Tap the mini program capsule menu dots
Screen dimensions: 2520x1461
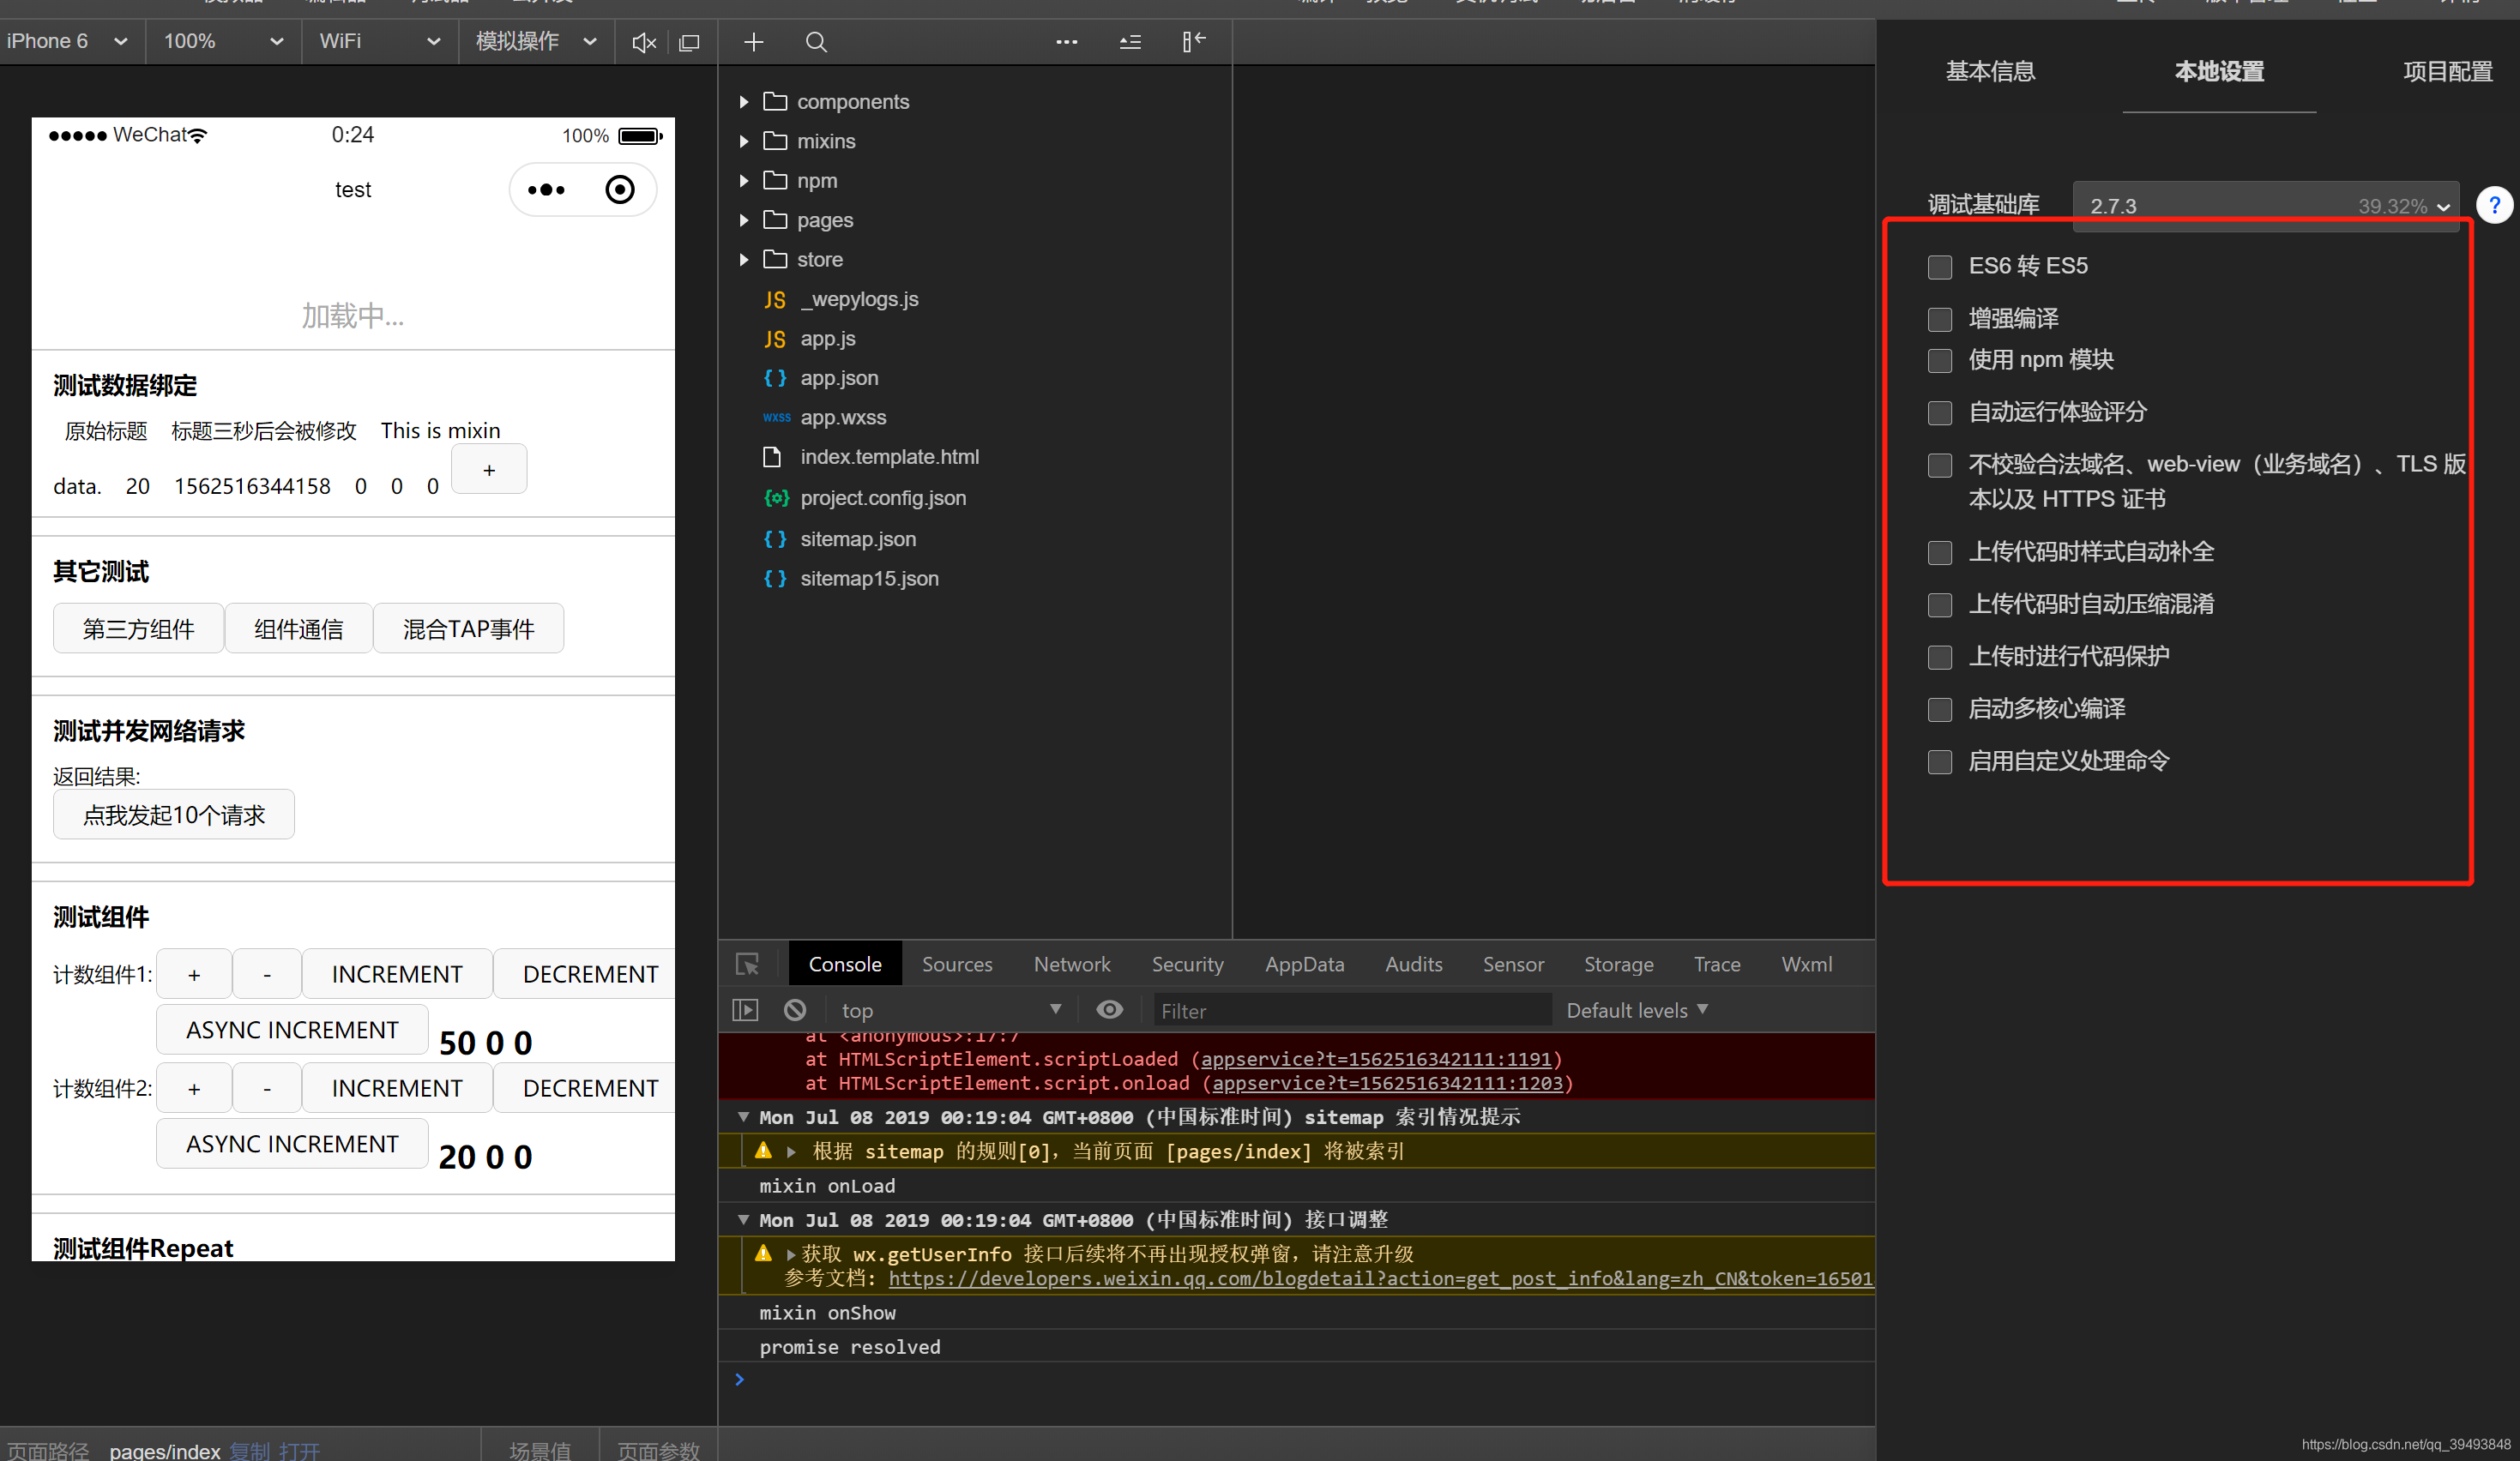click(546, 189)
